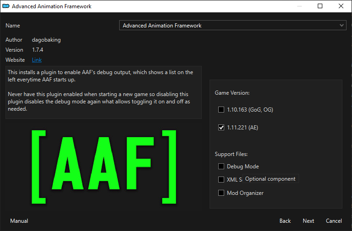Screen dimensions: 352x231
Task: Tick the XML support file checkbox
Action: (x=221, y=179)
